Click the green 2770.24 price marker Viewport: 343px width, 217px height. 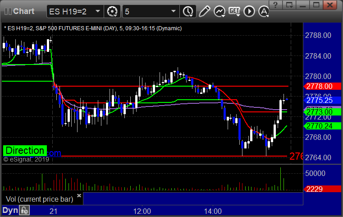[322, 126]
